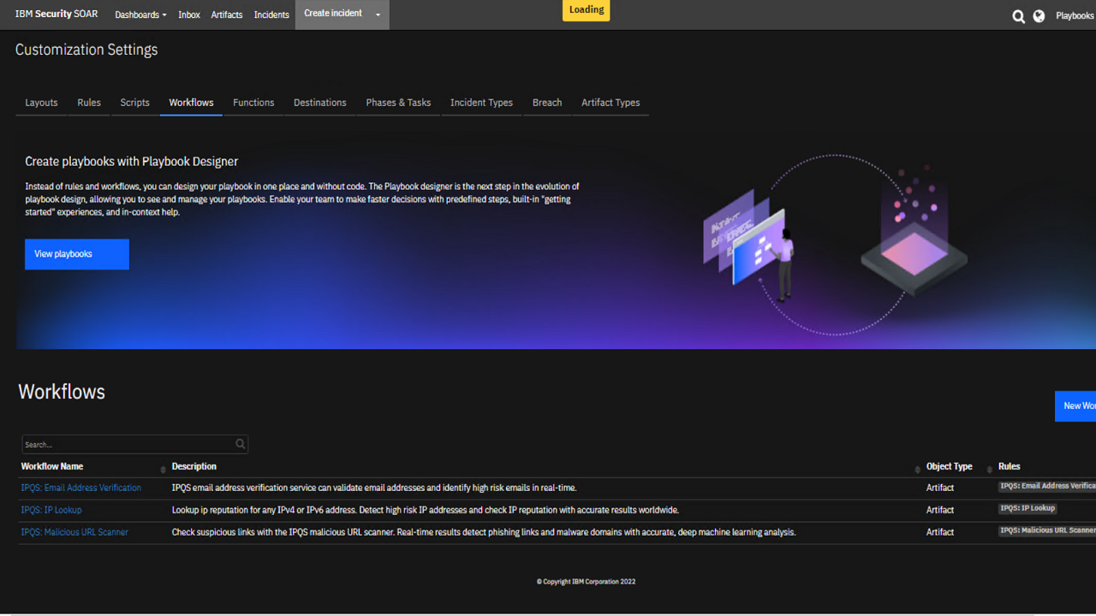Open Playbooks from the top bar
This screenshot has width=1096, height=616.
pyautogui.click(x=1074, y=15)
